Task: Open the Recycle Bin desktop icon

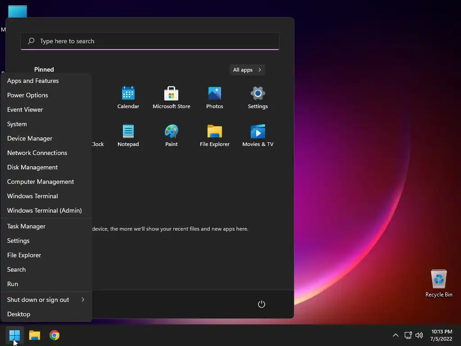Action: pyautogui.click(x=438, y=283)
